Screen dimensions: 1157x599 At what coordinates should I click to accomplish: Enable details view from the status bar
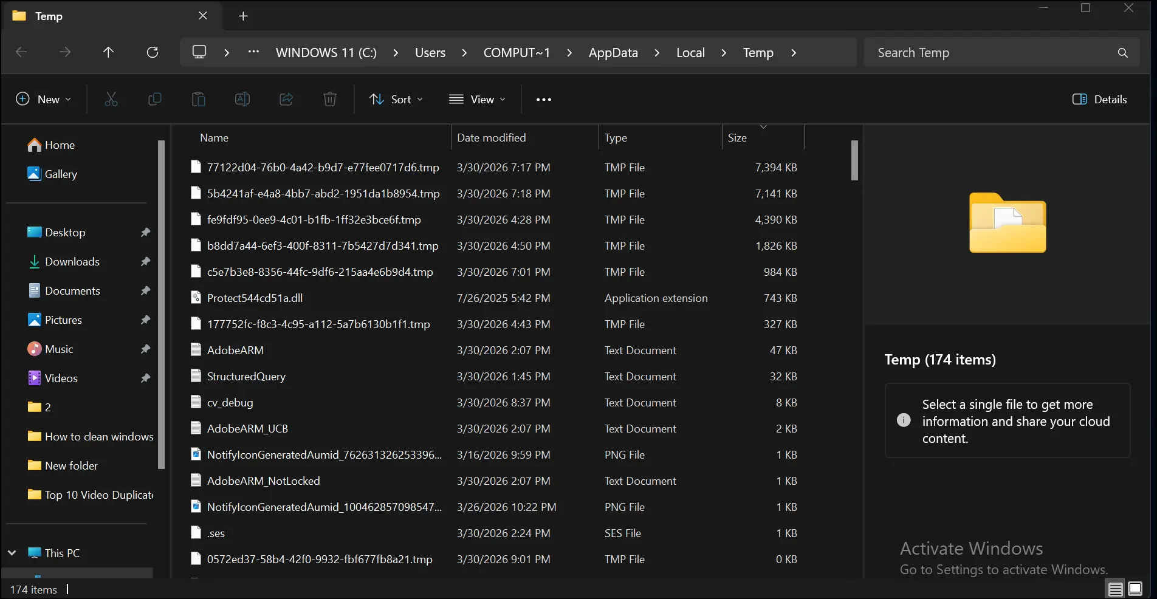pyautogui.click(x=1115, y=588)
